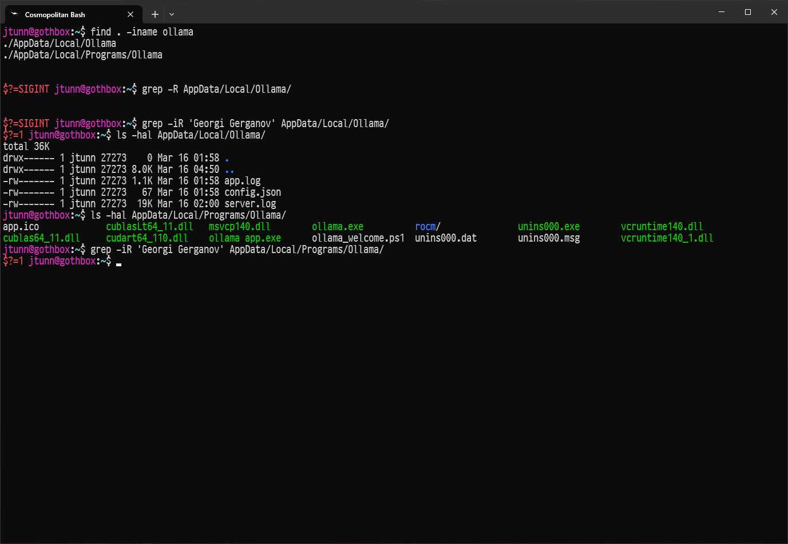Viewport: 788px width, 544px height.
Task: Click vcruntime140_1.dll in the output
Action: (667, 238)
